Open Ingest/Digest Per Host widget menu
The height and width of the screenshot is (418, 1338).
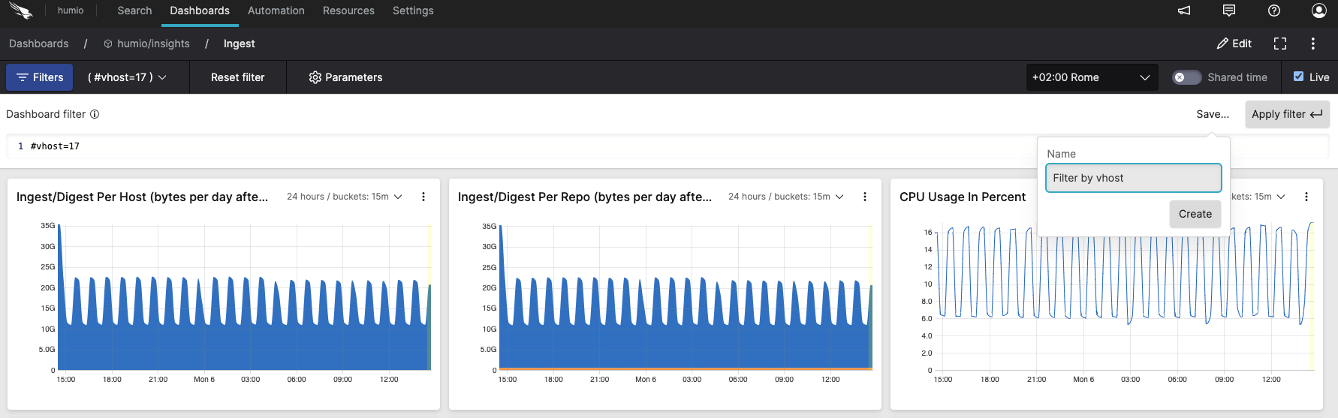point(423,197)
